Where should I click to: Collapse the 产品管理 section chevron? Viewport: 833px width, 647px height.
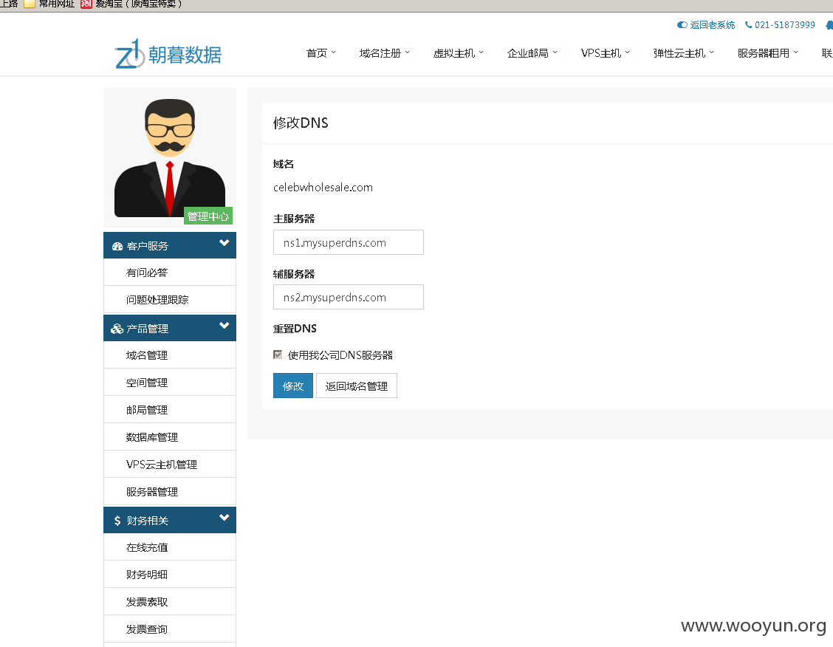[224, 325]
